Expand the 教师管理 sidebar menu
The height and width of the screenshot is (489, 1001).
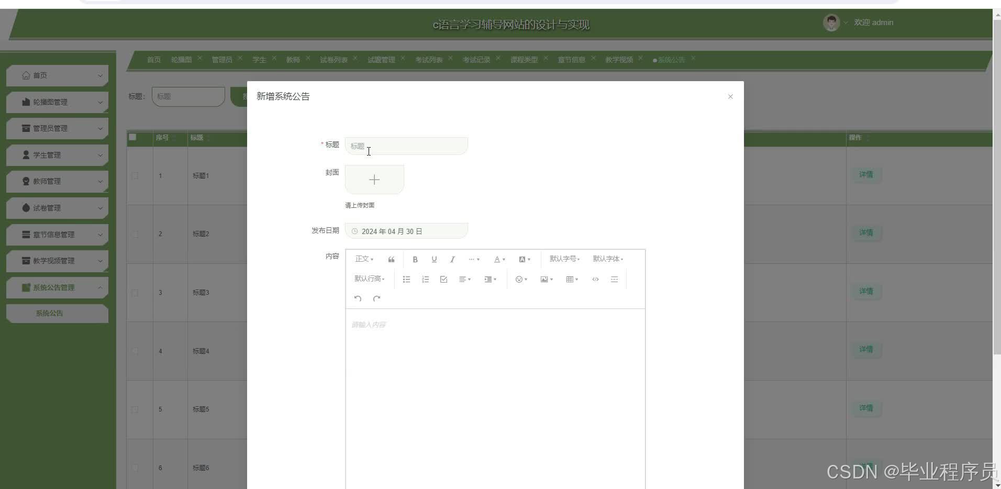tap(57, 181)
